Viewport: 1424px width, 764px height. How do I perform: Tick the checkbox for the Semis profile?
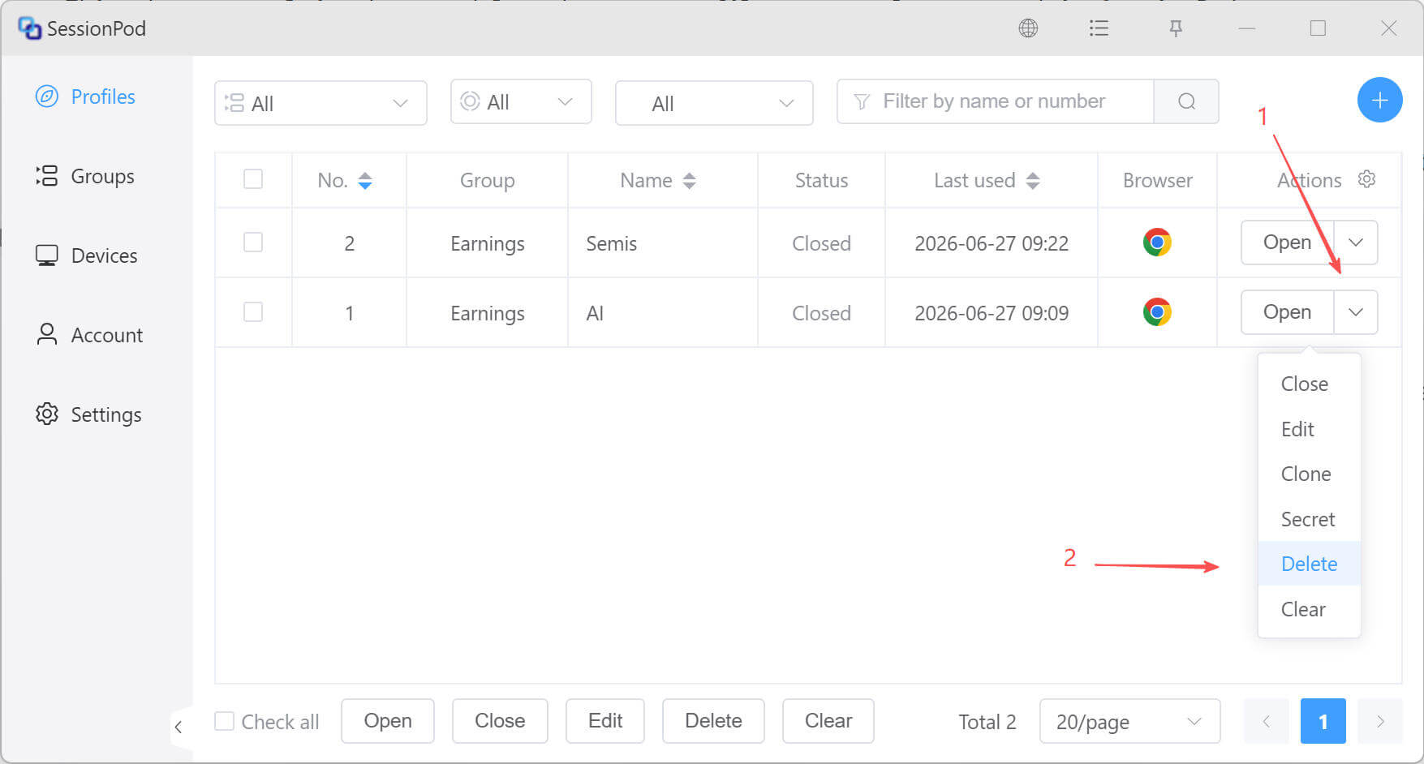[x=253, y=243]
